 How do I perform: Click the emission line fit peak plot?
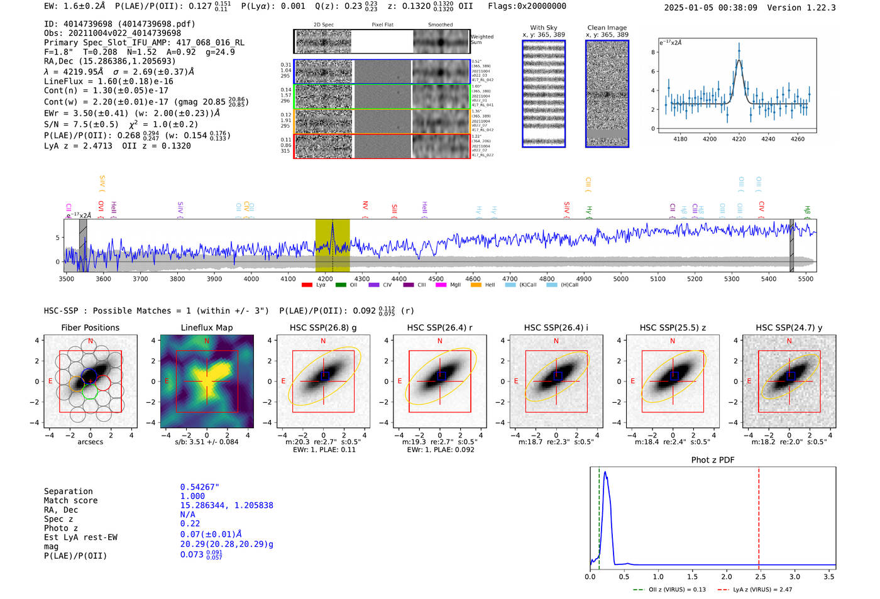737,85
